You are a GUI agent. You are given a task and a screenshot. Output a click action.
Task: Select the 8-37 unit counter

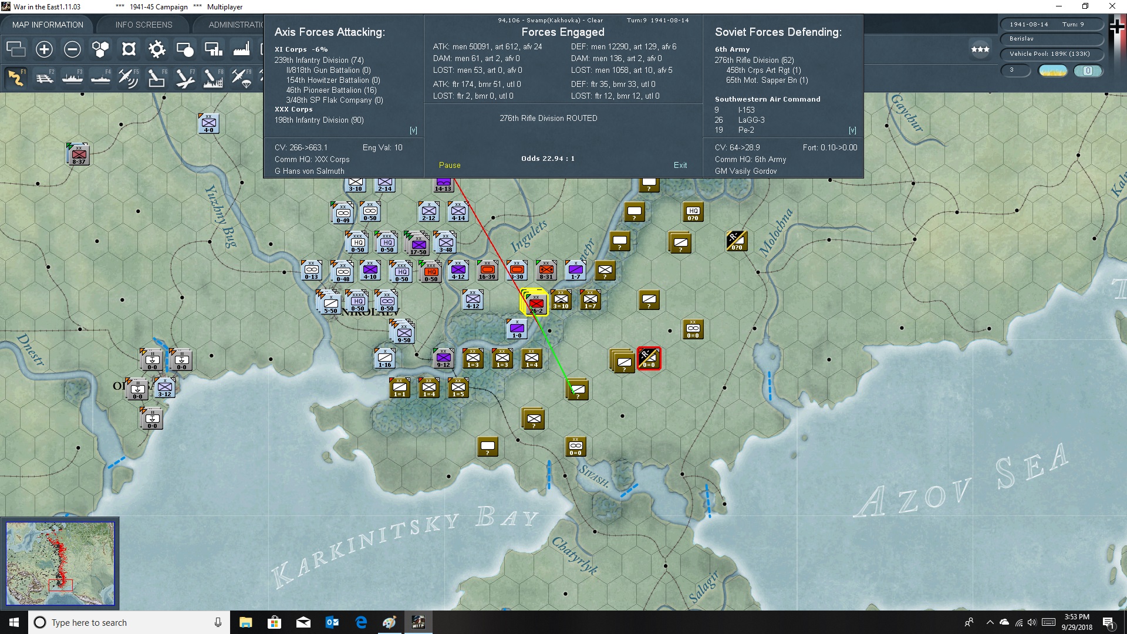coord(78,154)
